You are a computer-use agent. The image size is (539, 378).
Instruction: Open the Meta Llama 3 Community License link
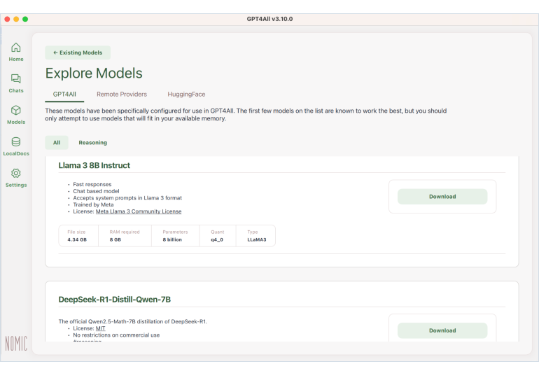pos(139,211)
